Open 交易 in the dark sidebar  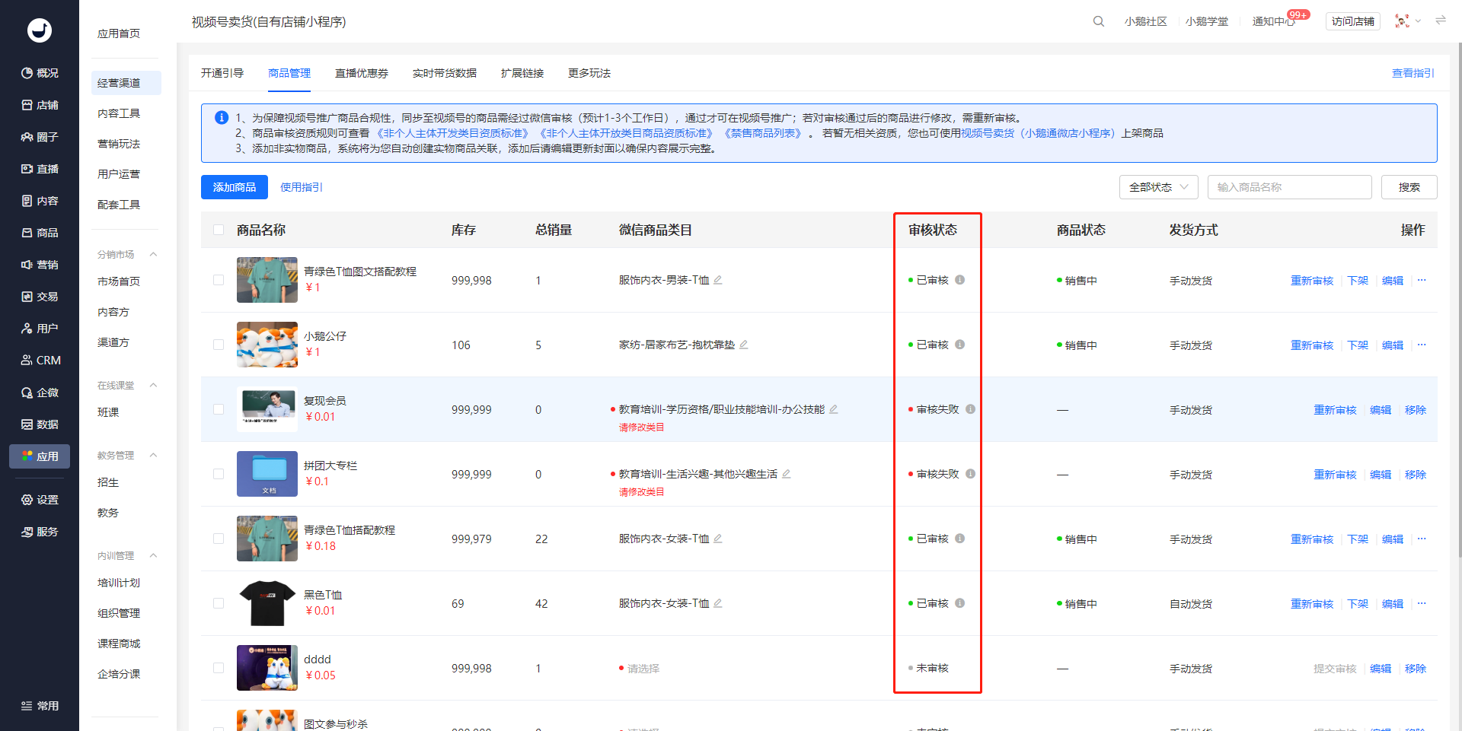coord(40,297)
